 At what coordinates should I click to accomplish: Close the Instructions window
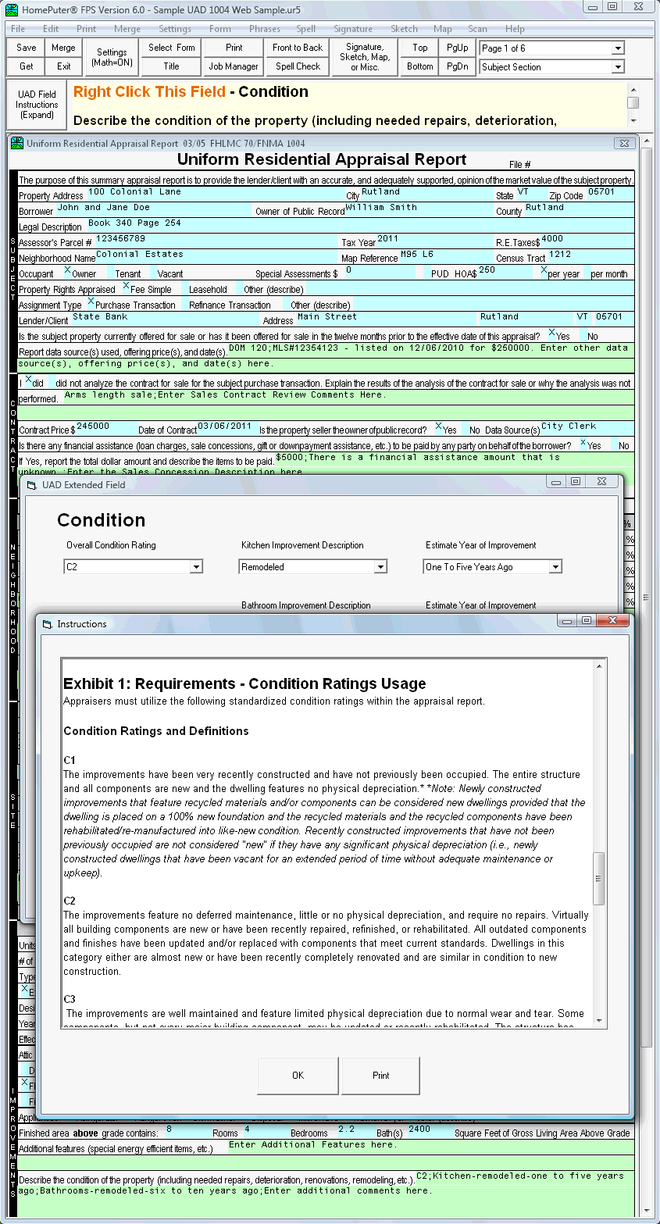coord(612,620)
